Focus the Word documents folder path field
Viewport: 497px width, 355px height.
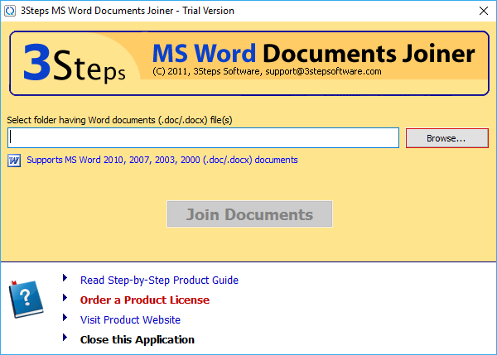(x=203, y=137)
